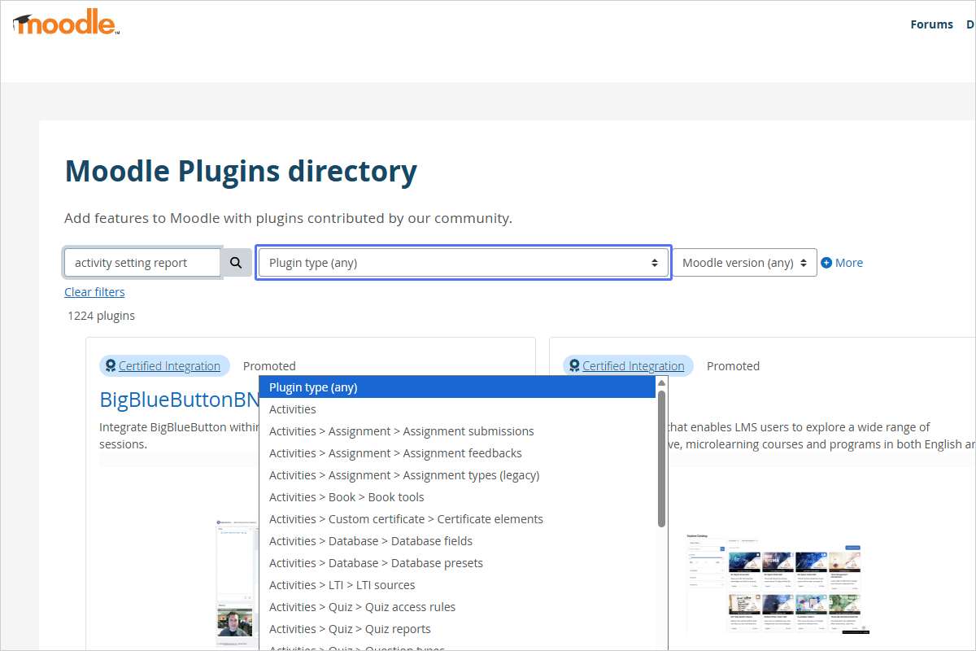This screenshot has height=651, width=976.
Task: Pick Activities > LTI > LTI sources
Action: [457, 585]
